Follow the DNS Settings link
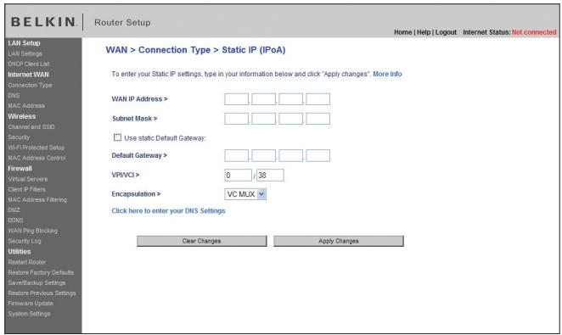This screenshot has width=562, height=335. (168, 211)
